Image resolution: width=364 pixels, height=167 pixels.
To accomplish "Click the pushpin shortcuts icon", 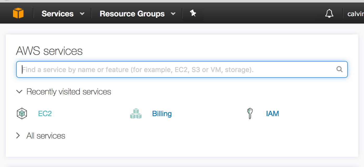I will [x=193, y=13].
